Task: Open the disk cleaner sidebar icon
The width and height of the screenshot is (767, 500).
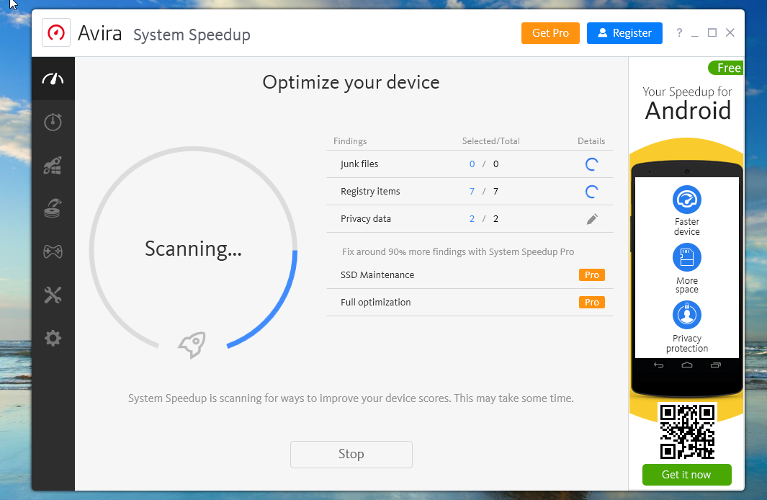Action: (x=53, y=208)
